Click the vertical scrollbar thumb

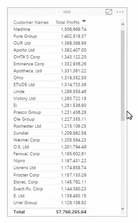[123, 76]
